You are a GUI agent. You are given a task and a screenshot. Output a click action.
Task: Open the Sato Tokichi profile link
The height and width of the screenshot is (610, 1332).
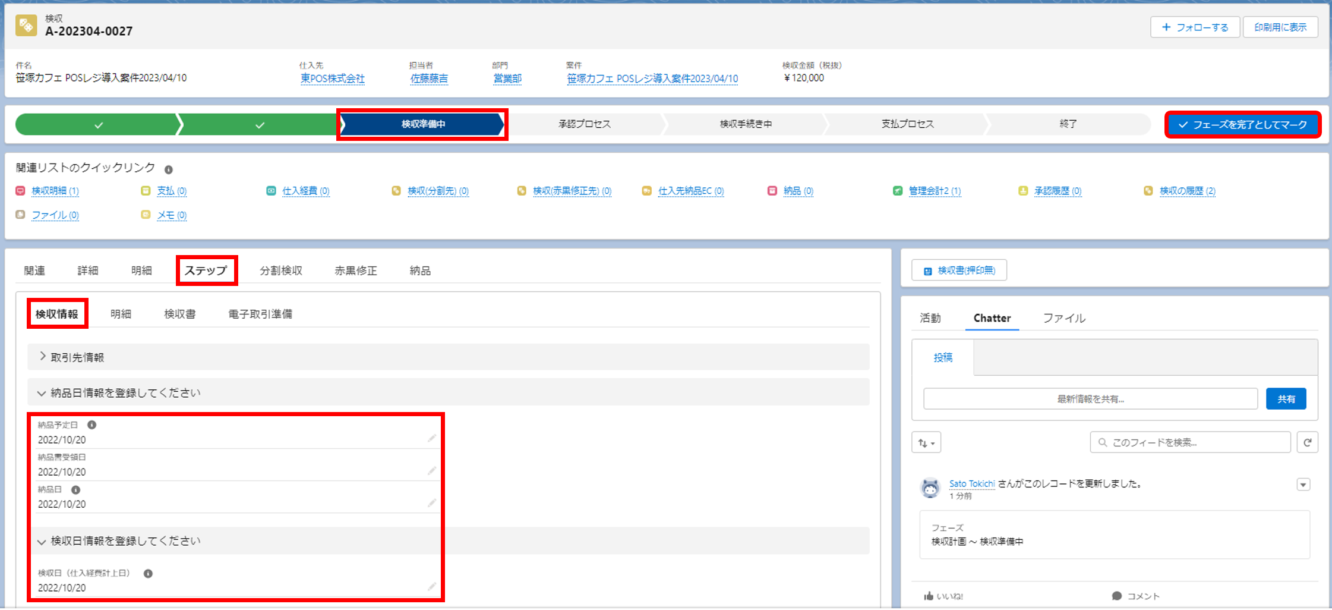click(972, 483)
